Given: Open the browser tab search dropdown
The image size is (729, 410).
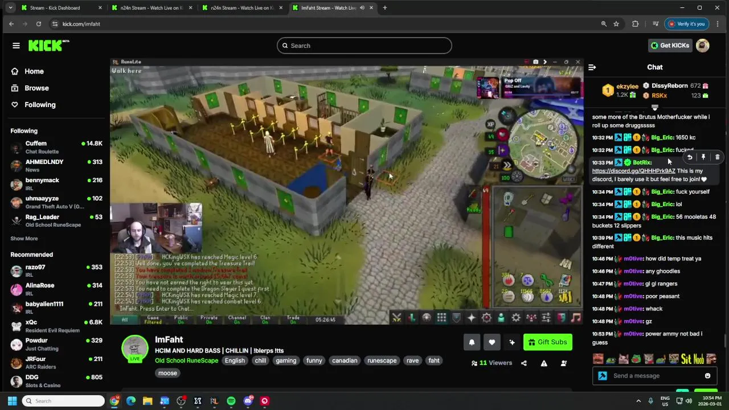Looking at the screenshot, I should pos(10,8).
